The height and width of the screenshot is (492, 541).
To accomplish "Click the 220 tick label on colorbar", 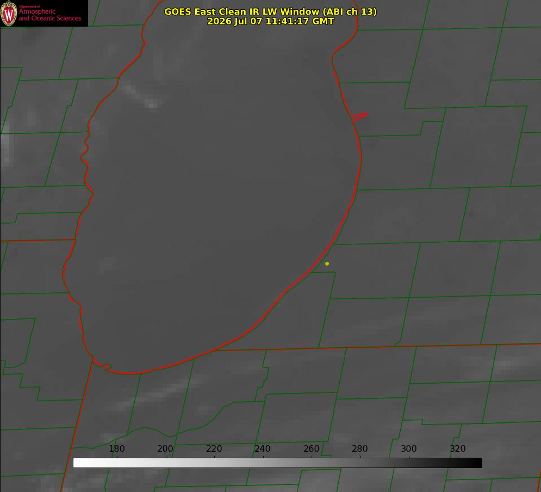I will click(214, 448).
